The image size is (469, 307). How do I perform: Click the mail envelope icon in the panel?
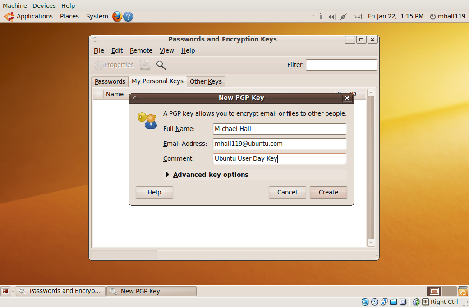tap(357, 16)
